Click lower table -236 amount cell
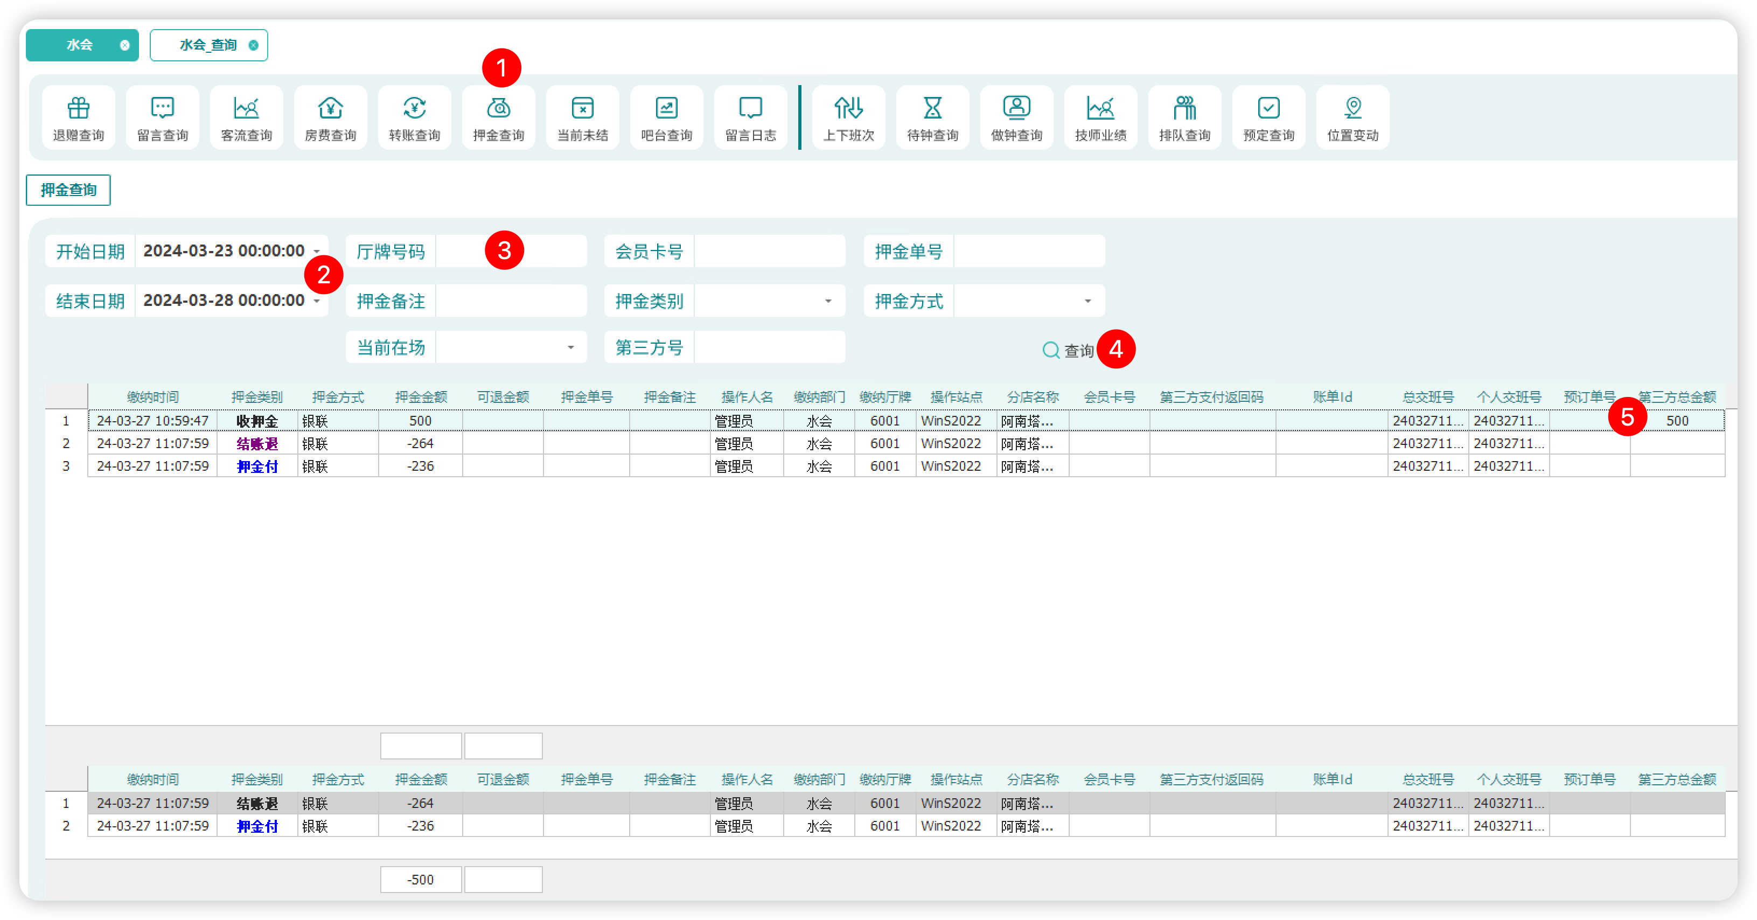Image resolution: width=1757 pixels, height=920 pixels. [420, 826]
